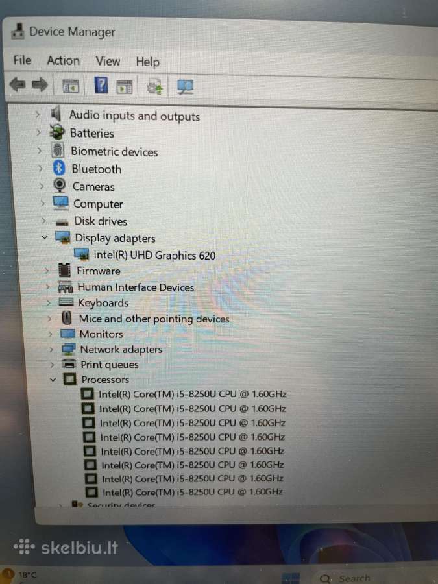The width and height of the screenshot is (438, 584).
Task: Open the Help menu
Action: (147, 62)
